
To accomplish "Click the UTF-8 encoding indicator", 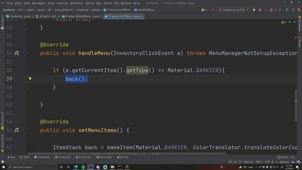I will 269,162.
